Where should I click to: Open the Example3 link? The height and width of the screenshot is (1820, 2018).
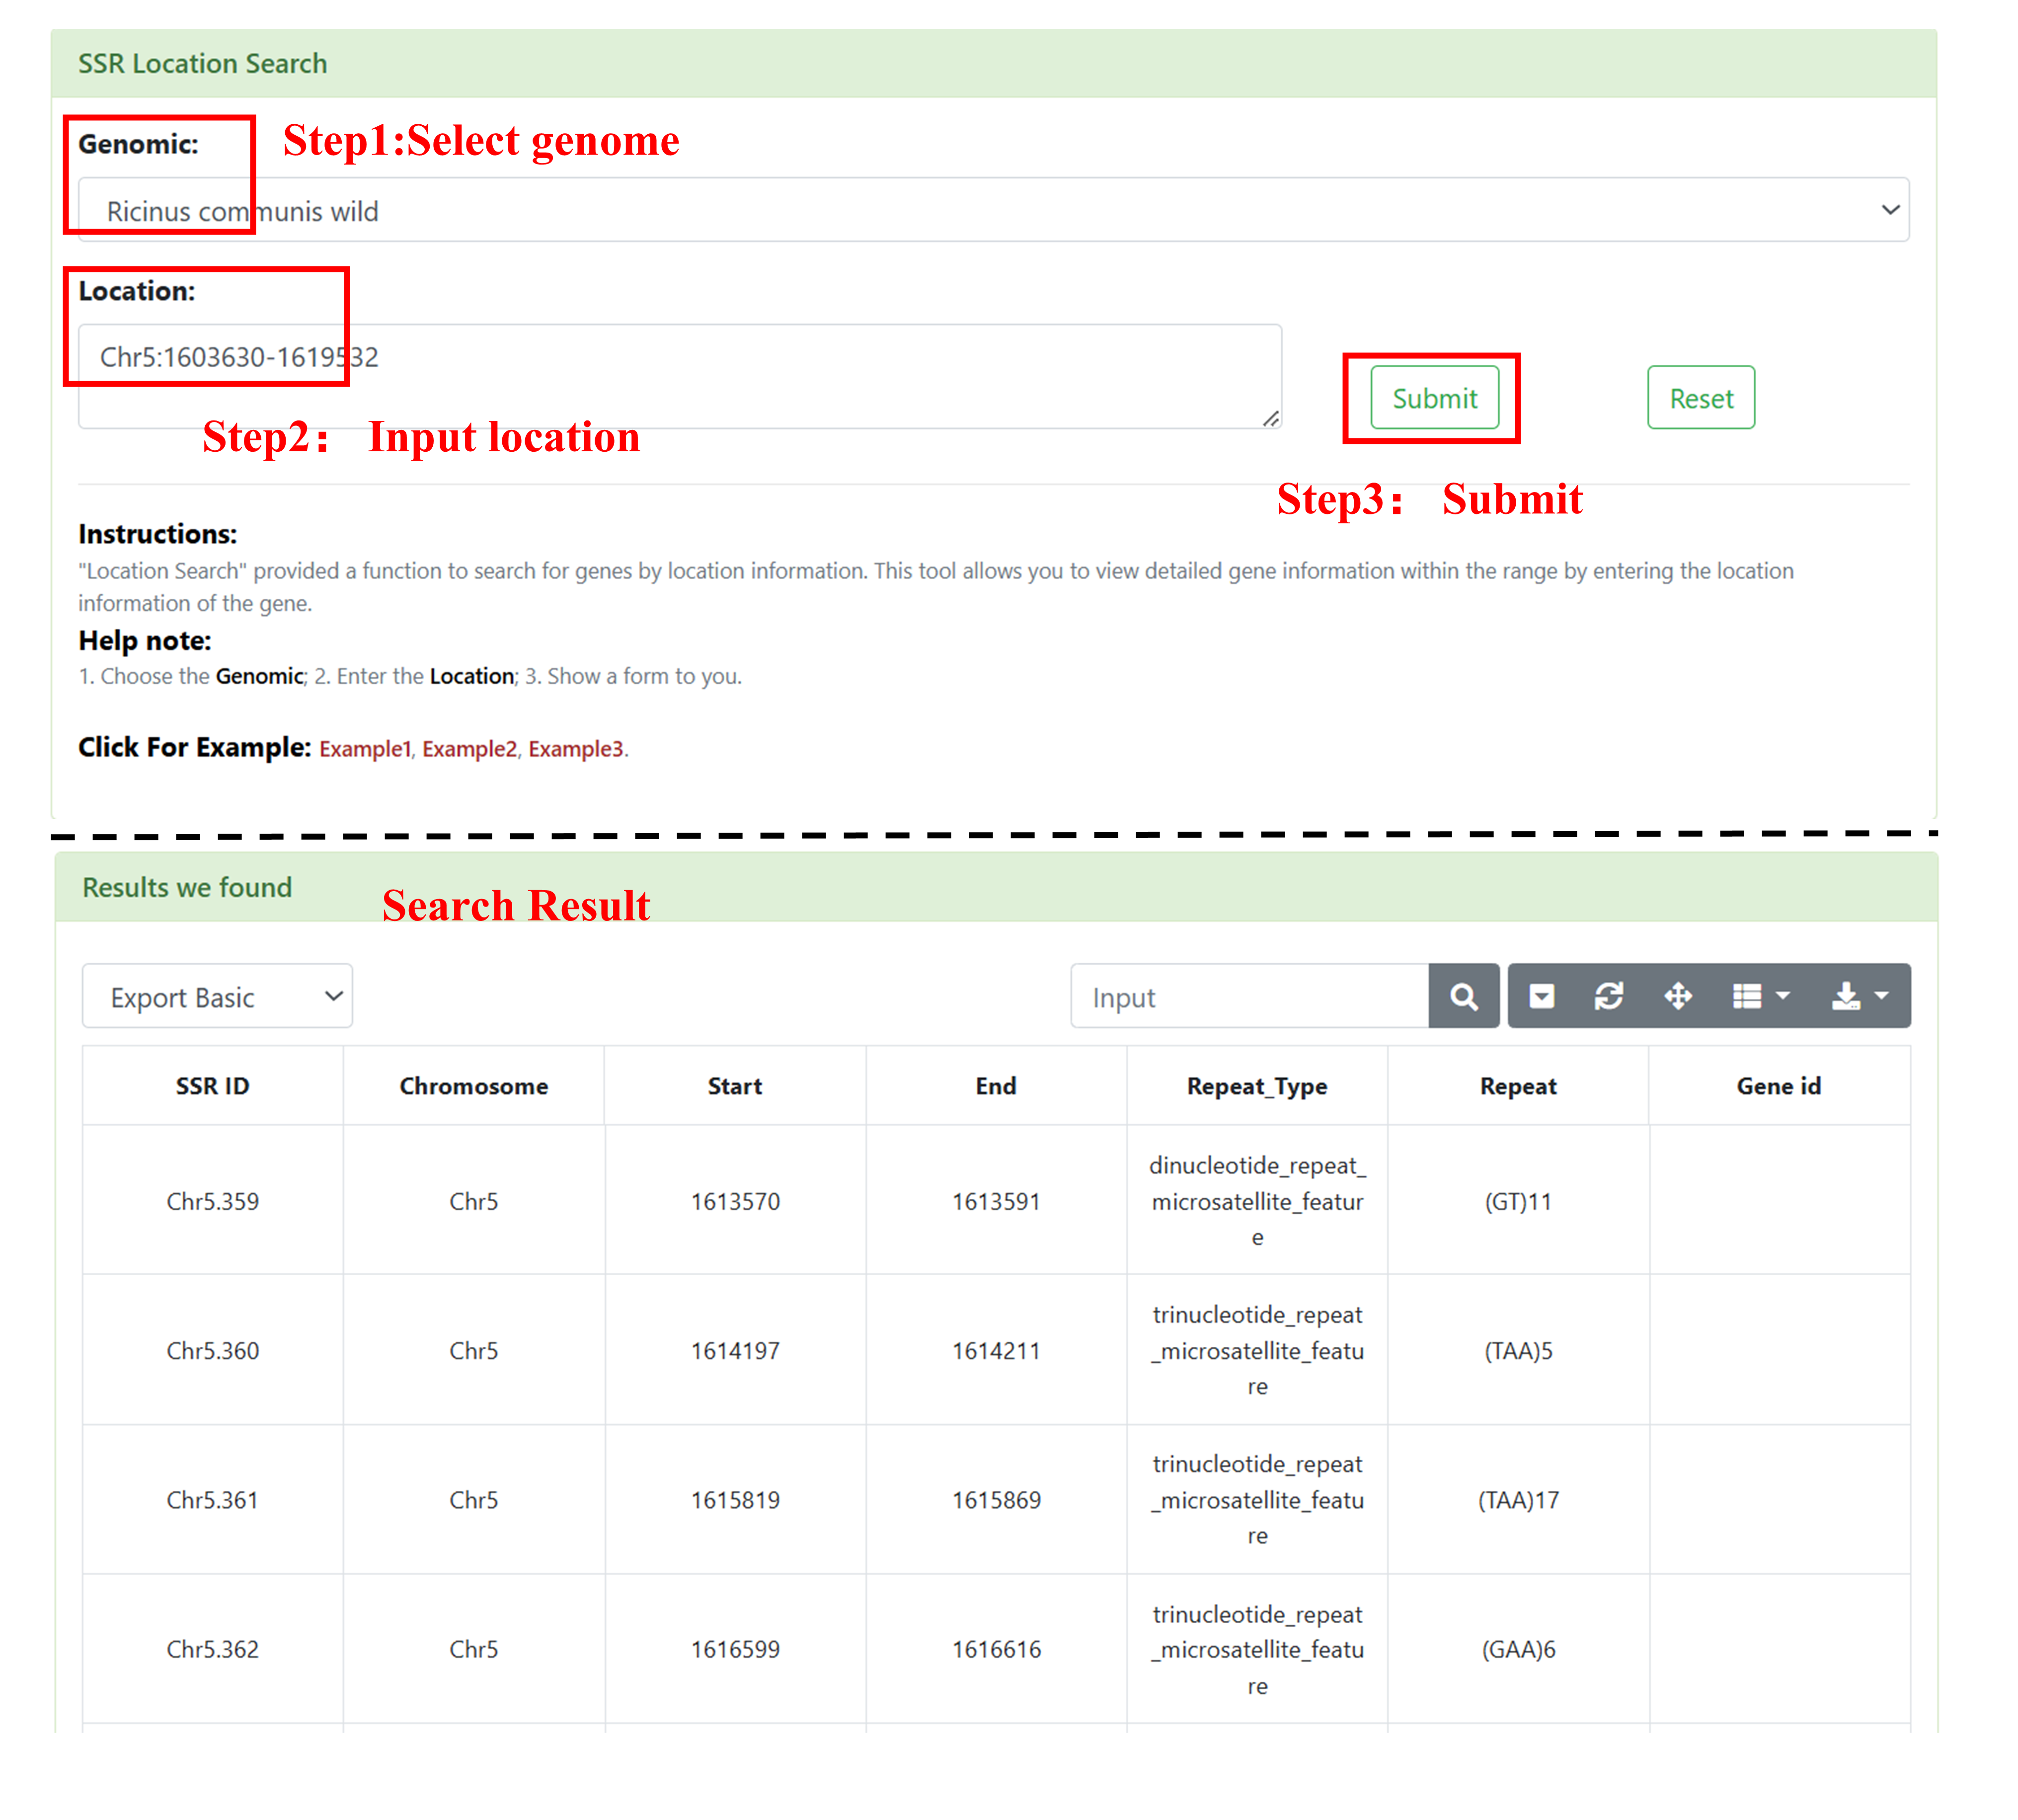576,749
